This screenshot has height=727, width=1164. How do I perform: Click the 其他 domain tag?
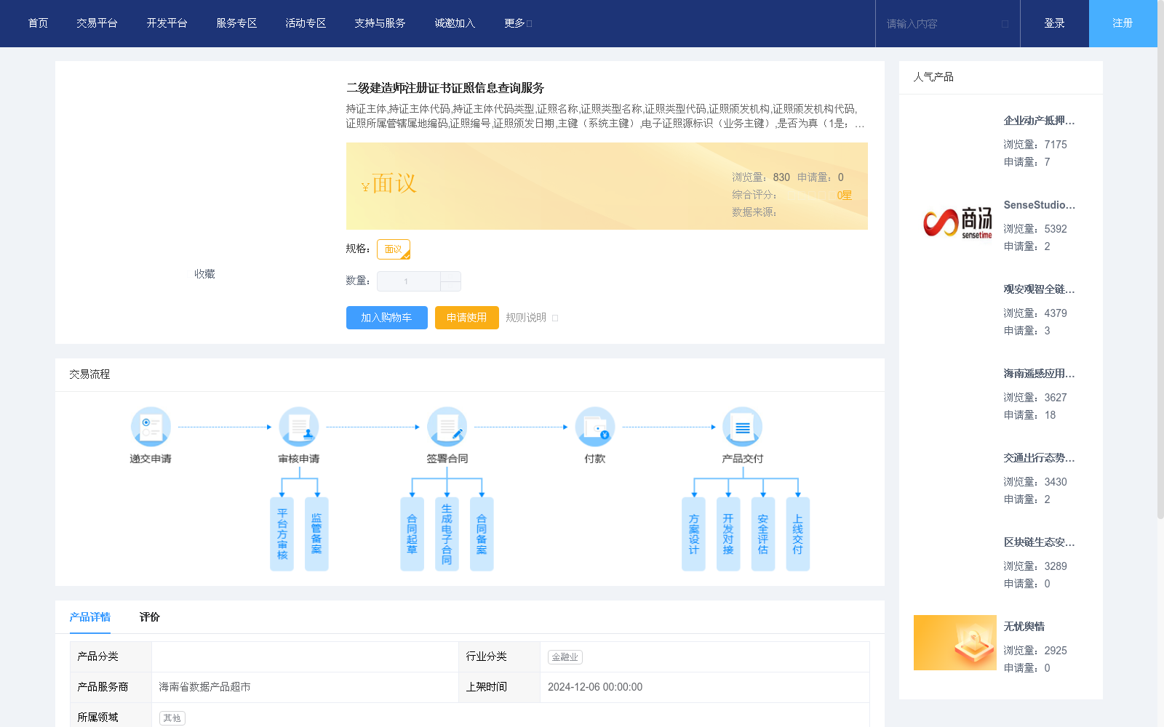[x=172, y=718]
